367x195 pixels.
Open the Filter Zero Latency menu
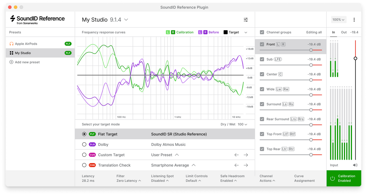129,178
